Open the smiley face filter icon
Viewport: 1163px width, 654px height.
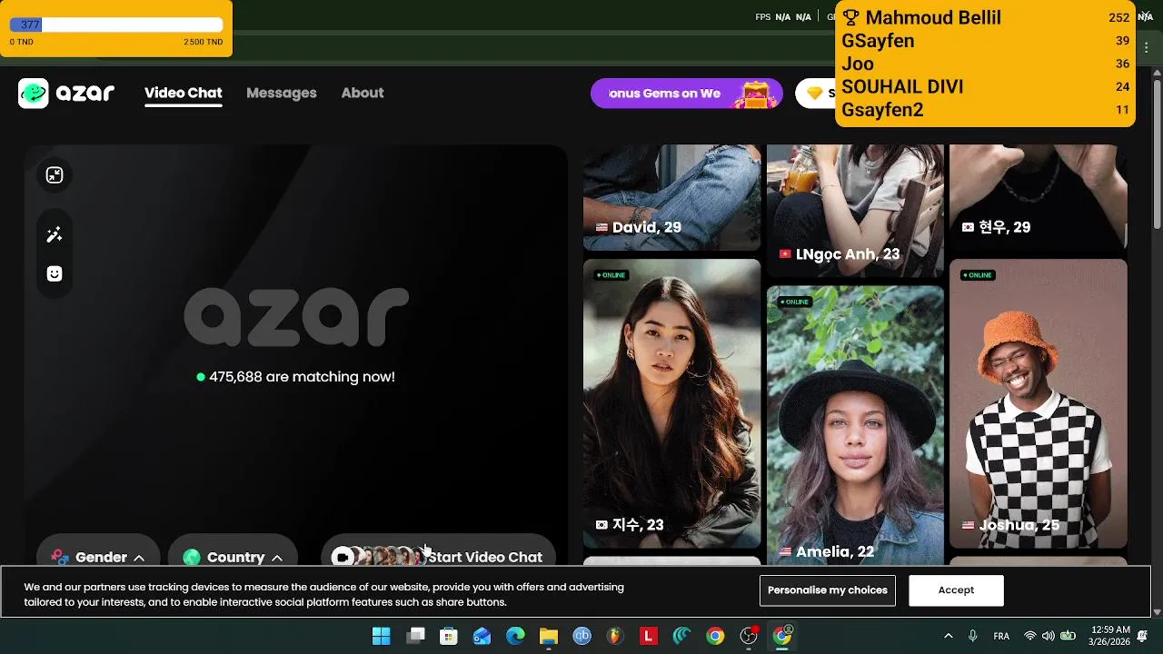55,273
